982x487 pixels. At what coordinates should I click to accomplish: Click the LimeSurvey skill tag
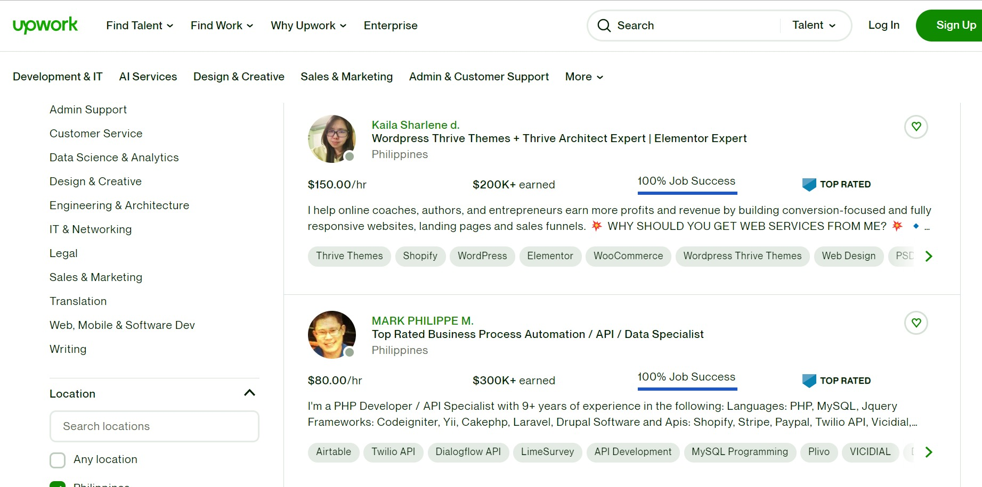[548, 452]
